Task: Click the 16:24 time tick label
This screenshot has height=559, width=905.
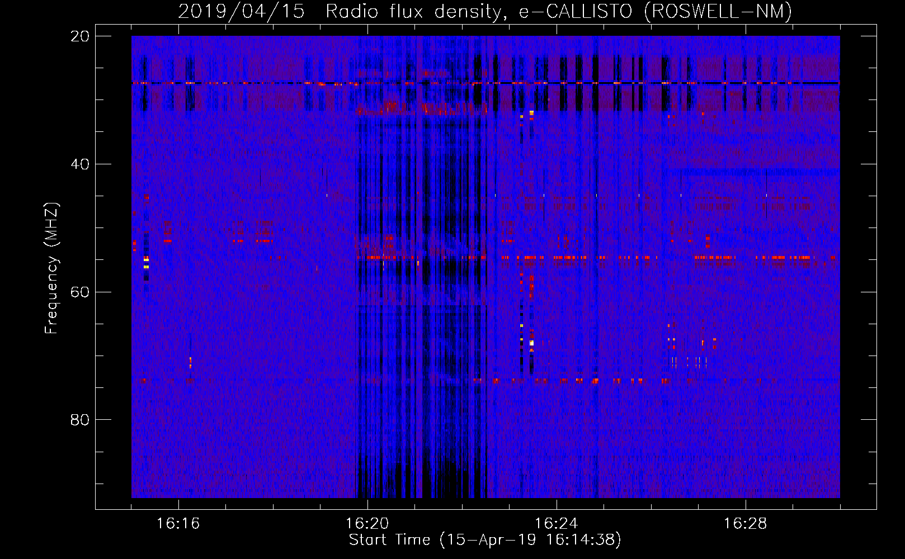Action: click(x=556, y=524)
